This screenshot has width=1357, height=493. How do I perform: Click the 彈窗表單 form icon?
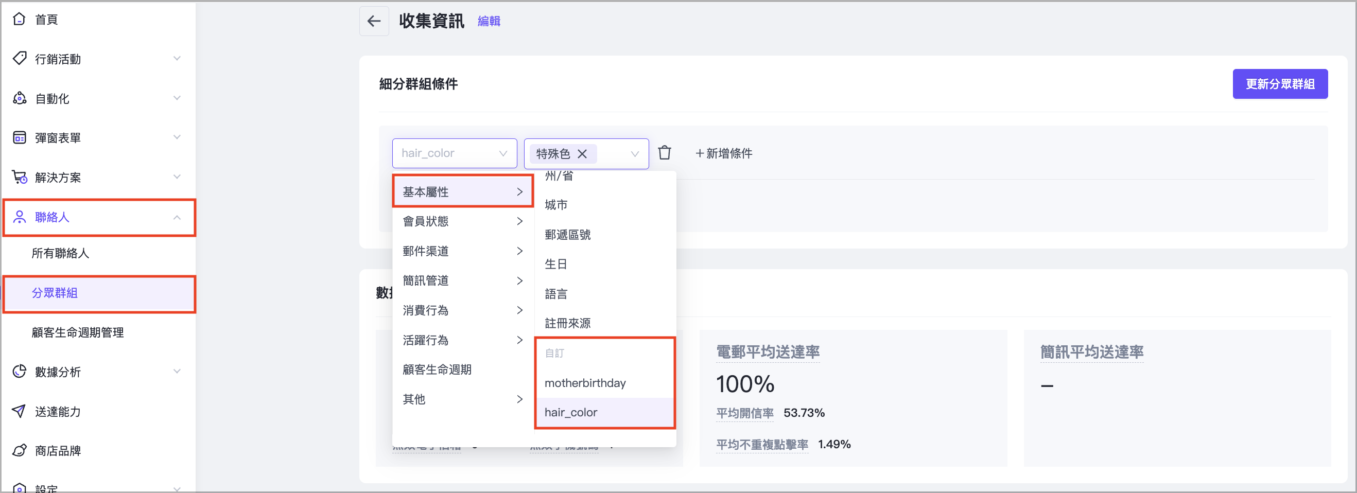[x=20, y=138]
